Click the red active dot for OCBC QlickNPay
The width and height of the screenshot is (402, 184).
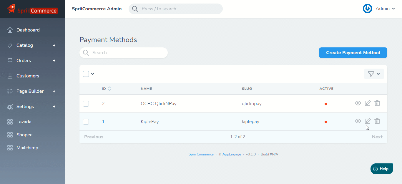click(326, 104)
